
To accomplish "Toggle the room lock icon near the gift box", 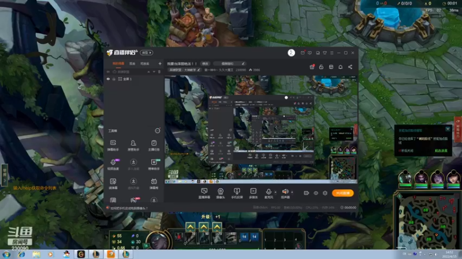I will tap(321, 67).
